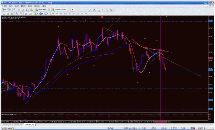This screenshot has width=215, height=130.
Task: Expand the Templates dropdown arrow
Action: pyautogui.click(x=48, y=14)
